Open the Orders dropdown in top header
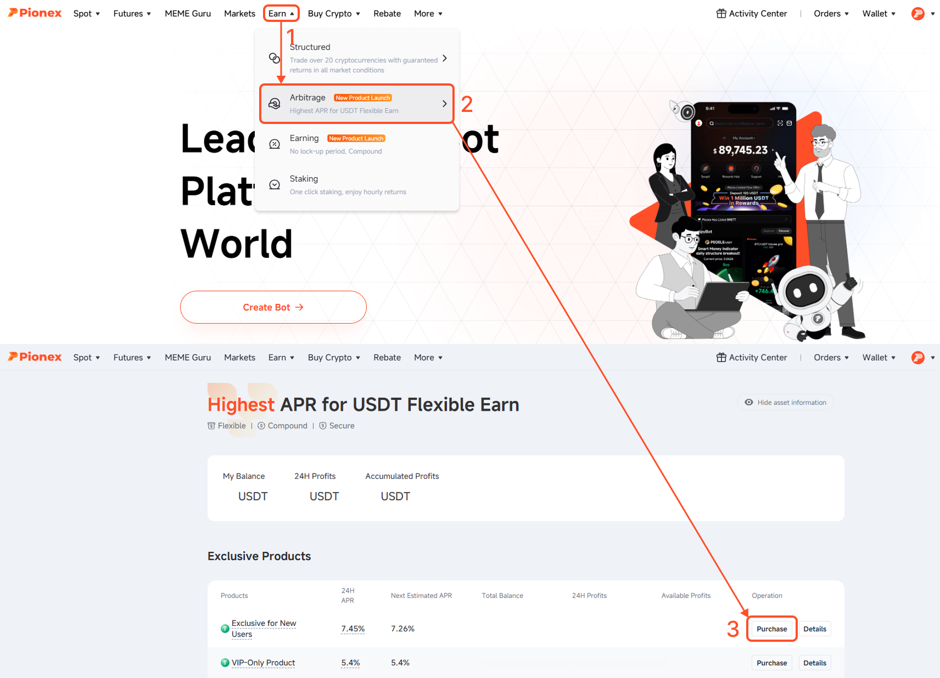Screen dimensions: 940x678 [x=831, y=13]
